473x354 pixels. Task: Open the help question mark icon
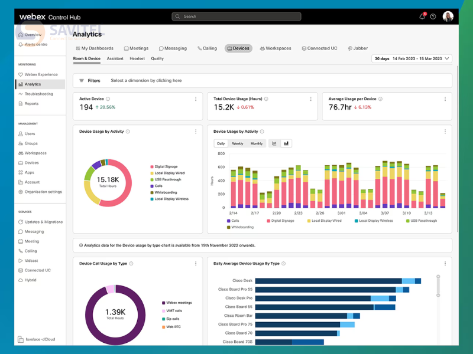[x=433, y=17]
